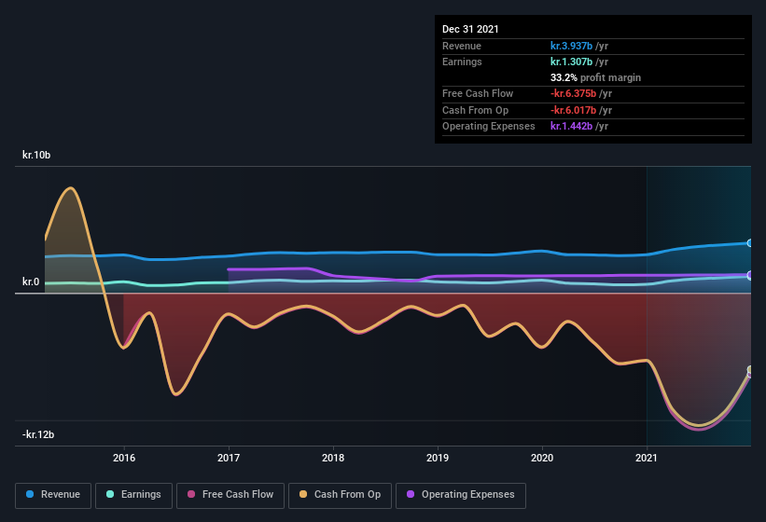Toggle the Revenue series in the legend
The width and height of the screenshot is (766, 522).
pos(54,495)
